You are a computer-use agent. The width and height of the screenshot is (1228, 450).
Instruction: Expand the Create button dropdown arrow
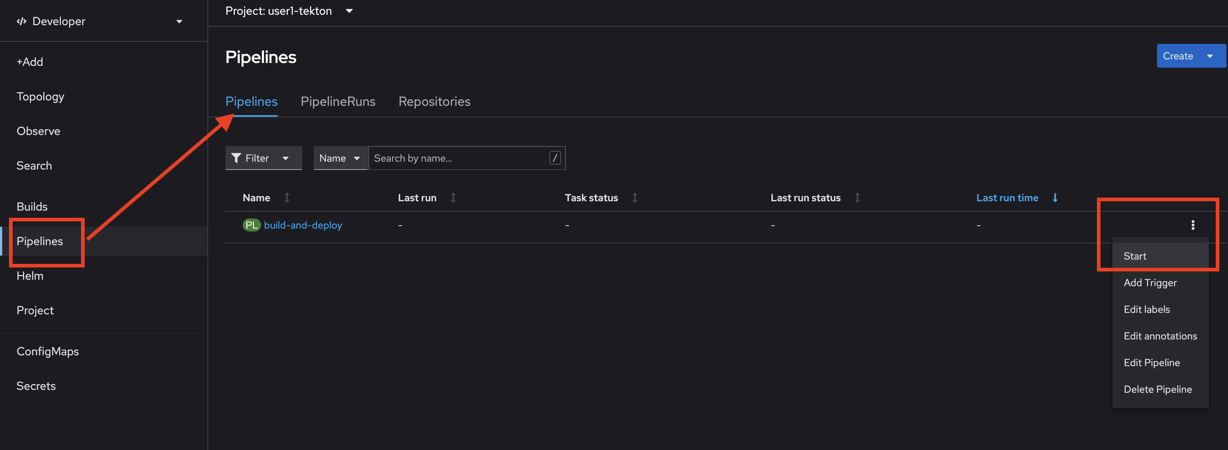(x=1209, y=56)
